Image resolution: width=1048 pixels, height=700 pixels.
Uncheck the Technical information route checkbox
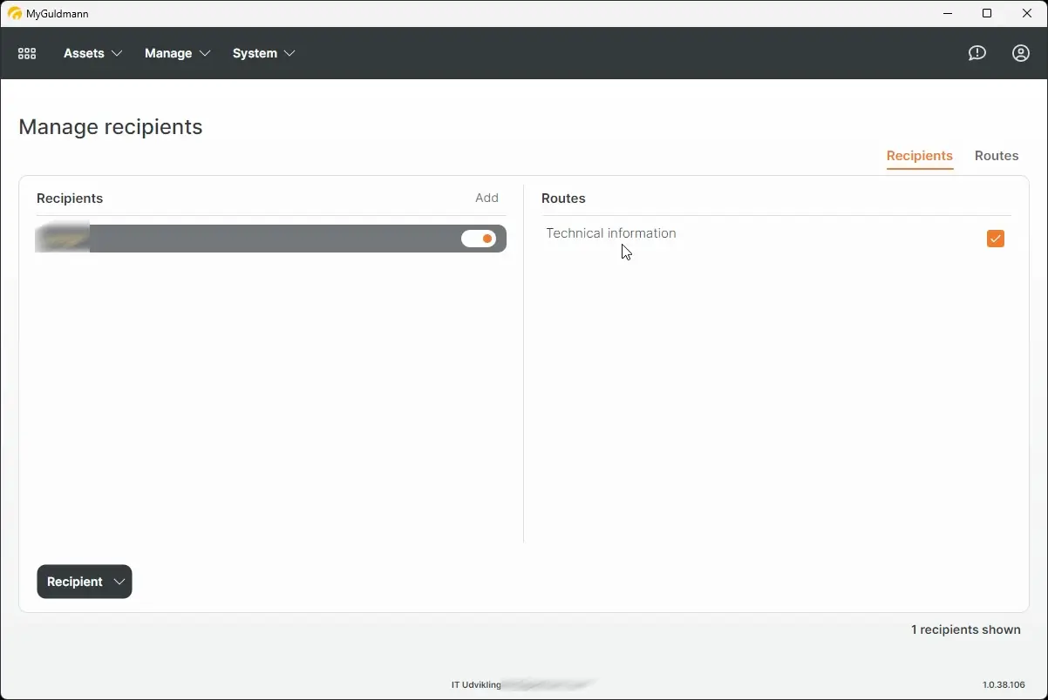point(996,238)
